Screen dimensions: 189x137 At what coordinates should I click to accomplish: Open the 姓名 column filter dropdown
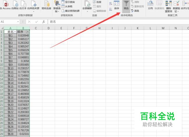point(15,32)
